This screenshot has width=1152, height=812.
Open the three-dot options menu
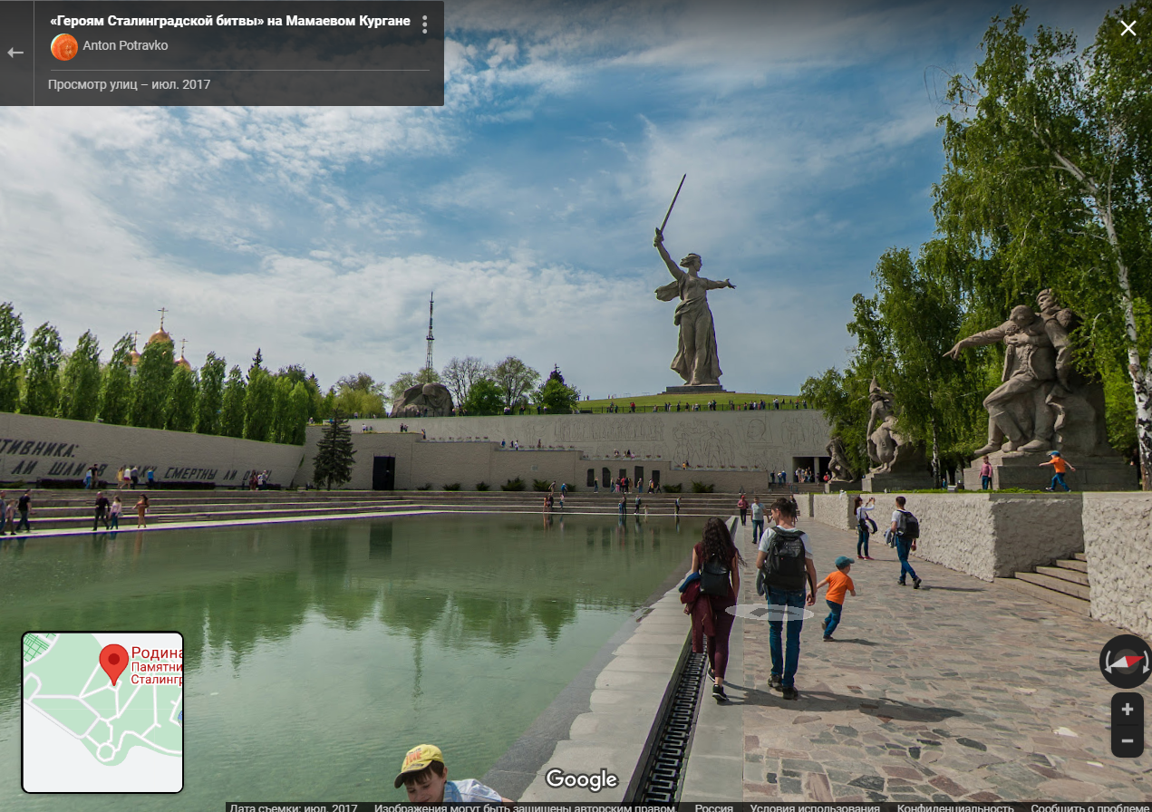tap(424, 24)
